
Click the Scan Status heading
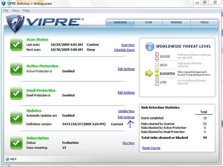click(x=37, y=40)
